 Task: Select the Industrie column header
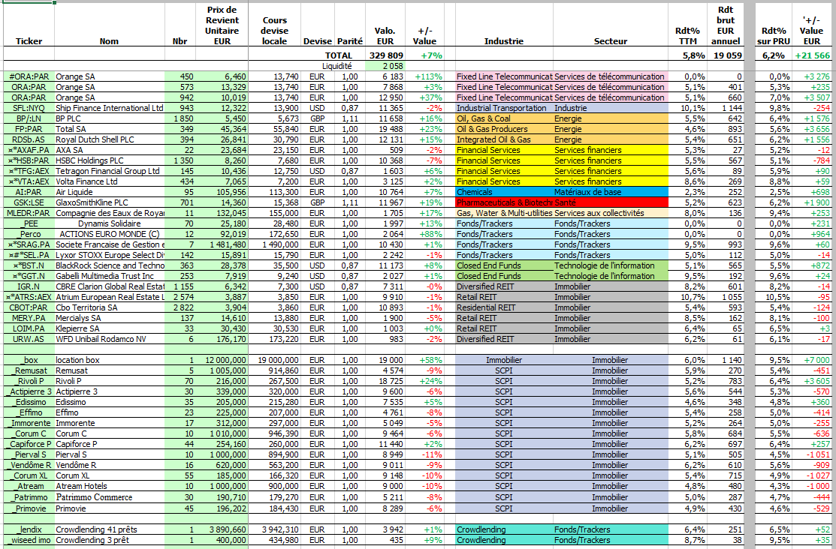coord(504,25)
